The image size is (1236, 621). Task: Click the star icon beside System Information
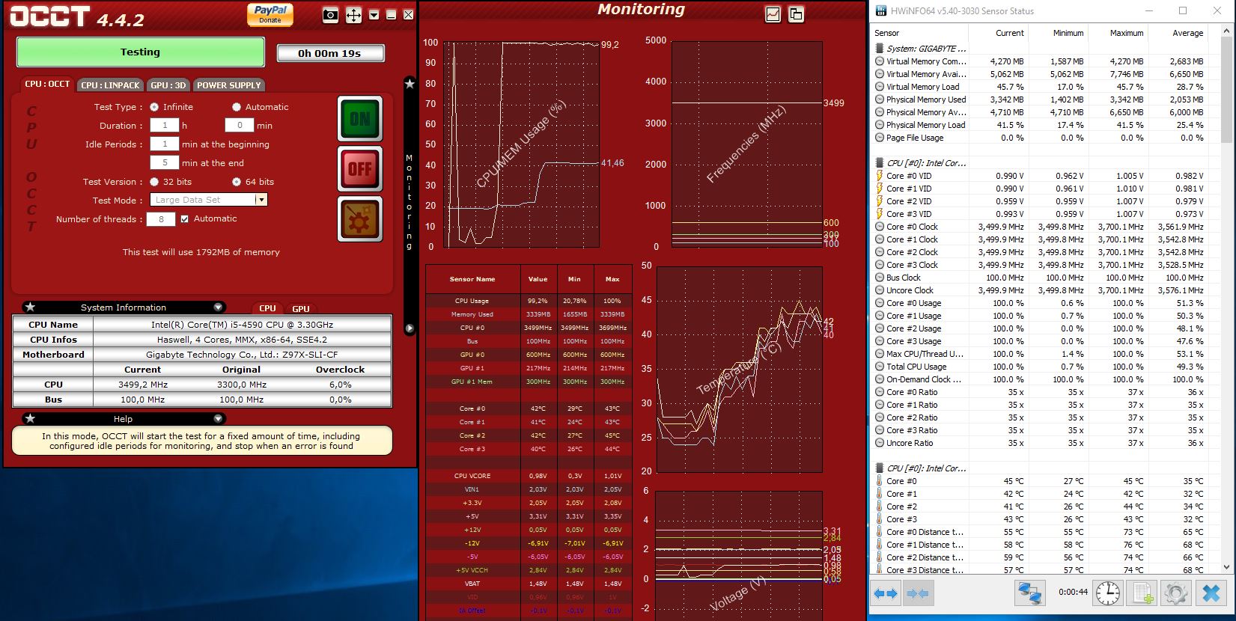click(30, 307)
